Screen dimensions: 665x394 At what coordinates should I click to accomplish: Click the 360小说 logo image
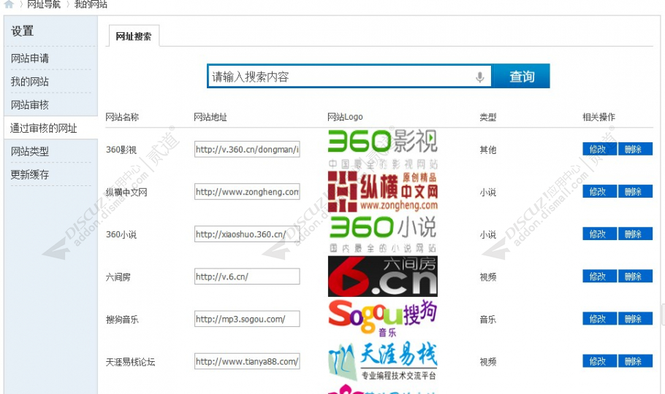coord(383,233)
